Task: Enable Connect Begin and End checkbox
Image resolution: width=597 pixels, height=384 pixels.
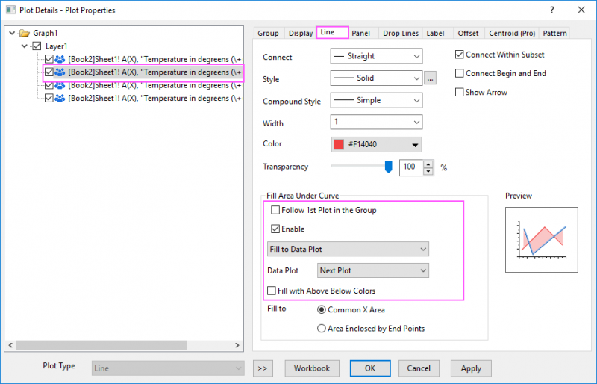Action: (x=460, y=73)
